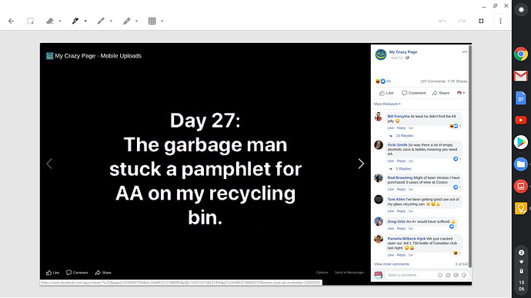Viewport: 531px width, 298px height.
Task: Open Options in the photo viewer footer
Action: coord(322,273)
